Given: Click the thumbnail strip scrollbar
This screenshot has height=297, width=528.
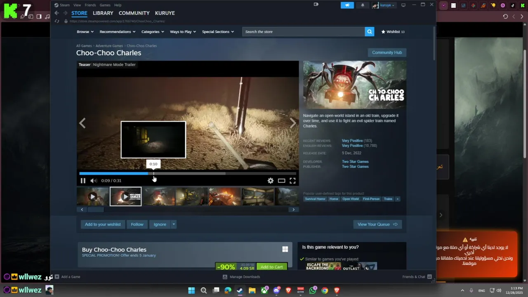Looking at the screenshot, I should 96,210.
